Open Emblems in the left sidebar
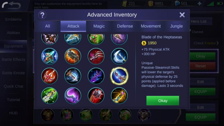The image size is (224, 126). [x=13, y=19]
